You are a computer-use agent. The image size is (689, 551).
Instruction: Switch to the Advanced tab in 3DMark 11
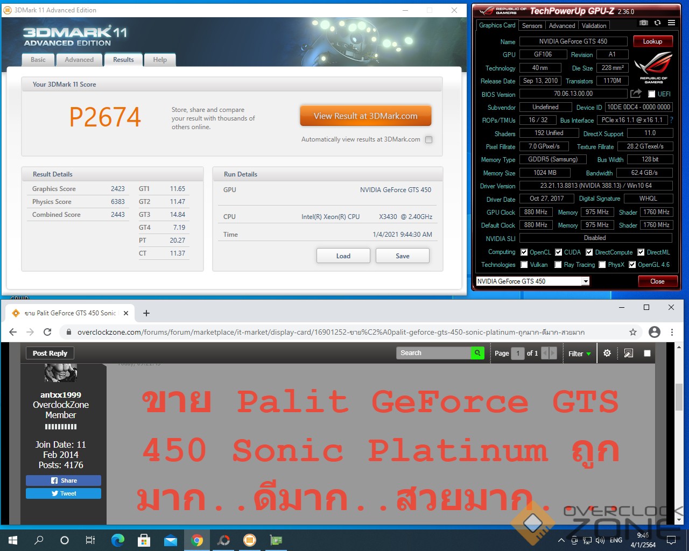(x=79, y=60)
